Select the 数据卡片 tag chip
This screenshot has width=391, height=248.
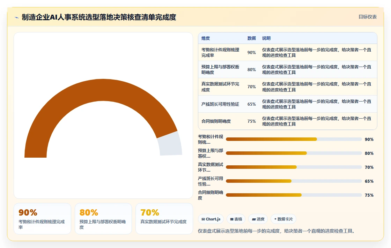tap(283, 219)
